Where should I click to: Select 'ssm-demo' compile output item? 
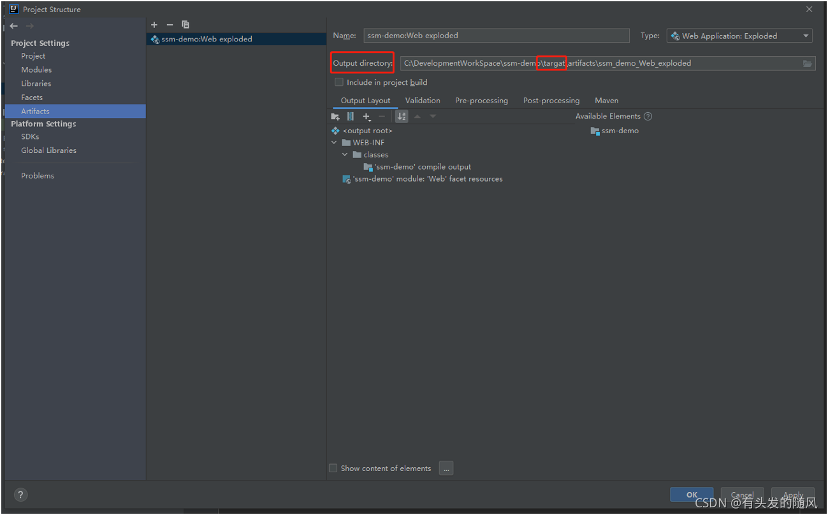pyautogui.click(x=418, y=167)
